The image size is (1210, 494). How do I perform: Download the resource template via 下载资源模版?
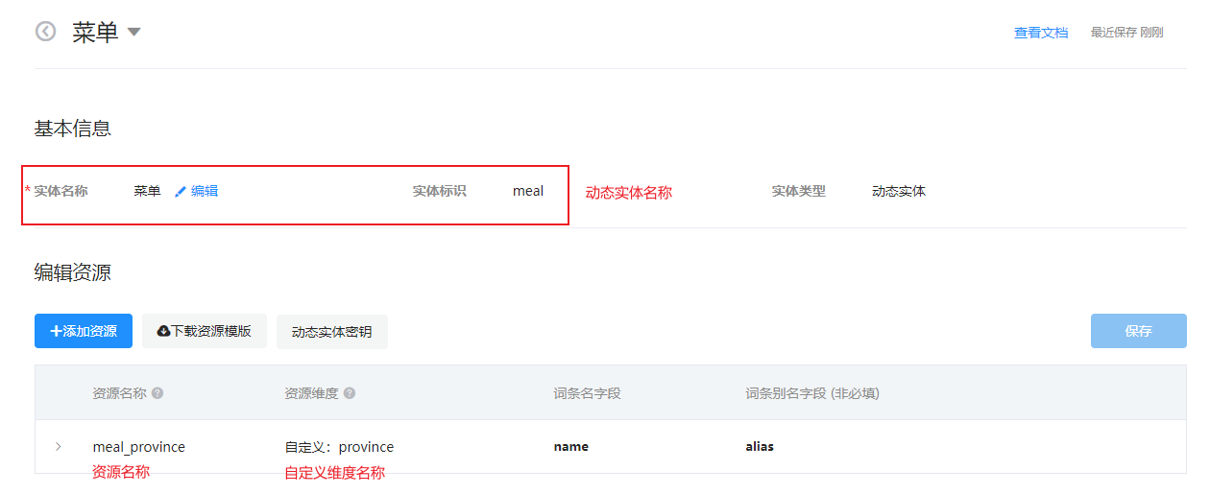pyautogui.click(x=205, y=331)
